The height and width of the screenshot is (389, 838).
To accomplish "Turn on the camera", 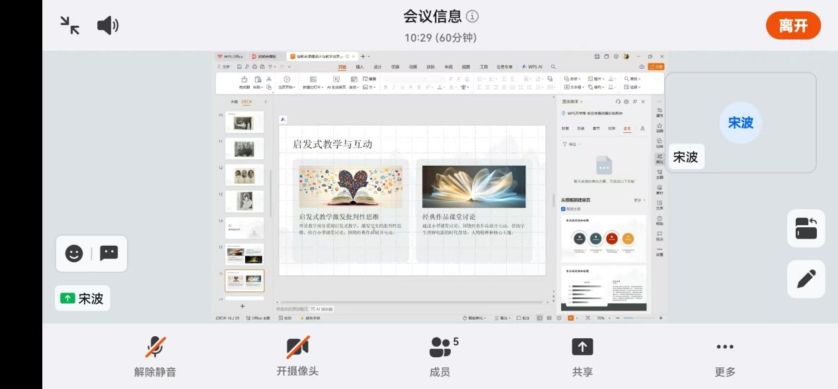I will click(297, 347).
